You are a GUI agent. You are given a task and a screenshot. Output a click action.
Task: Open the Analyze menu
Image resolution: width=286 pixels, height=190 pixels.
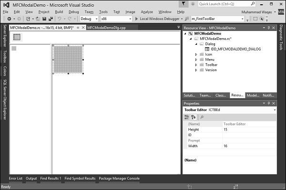pos(147,12)
